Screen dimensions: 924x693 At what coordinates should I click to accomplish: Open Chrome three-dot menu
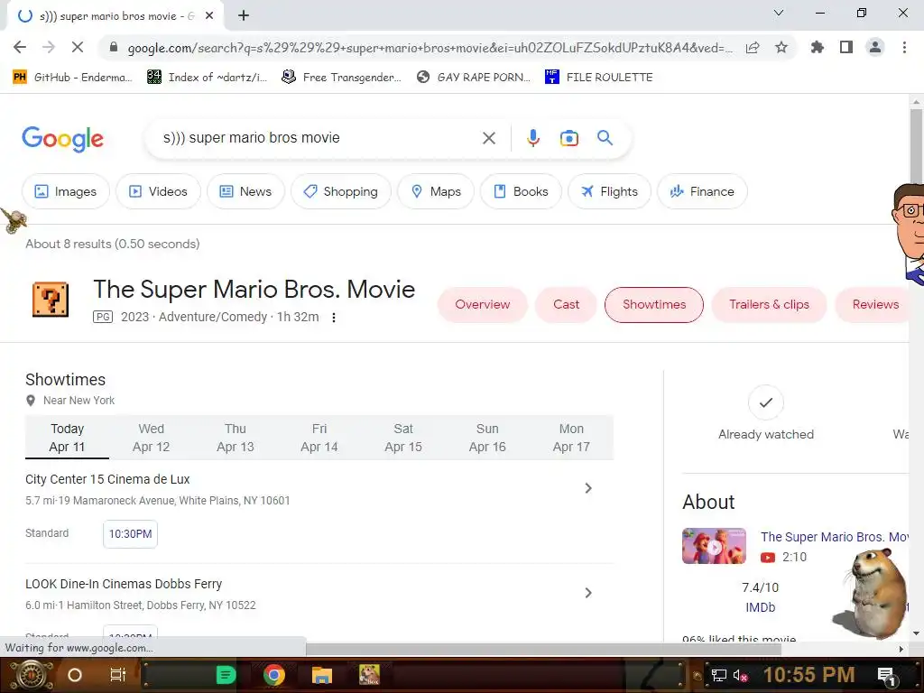[904, 47]
